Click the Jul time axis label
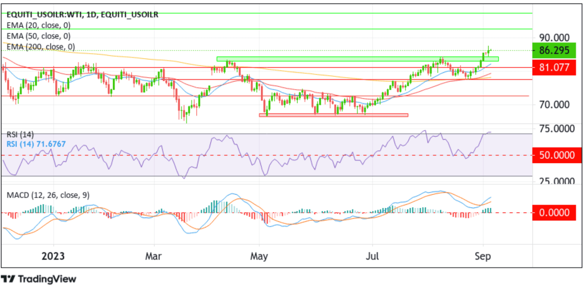This screenshot has width=583, height=292. pyautogui.click(x=372, y=256)
